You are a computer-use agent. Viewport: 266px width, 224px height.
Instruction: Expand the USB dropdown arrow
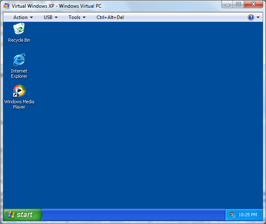tap(56, 17)
